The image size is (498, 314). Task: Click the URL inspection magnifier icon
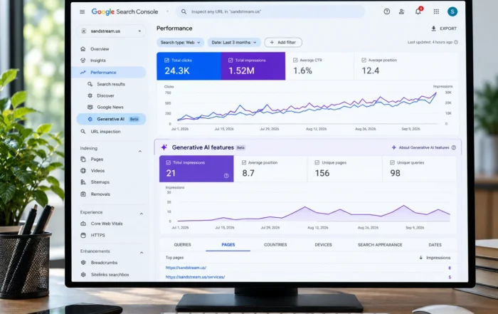pos(83,132)
